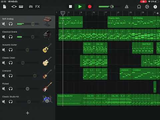Mute the Soft Analog track
The image size is (160, 120).
pos(4,24)
